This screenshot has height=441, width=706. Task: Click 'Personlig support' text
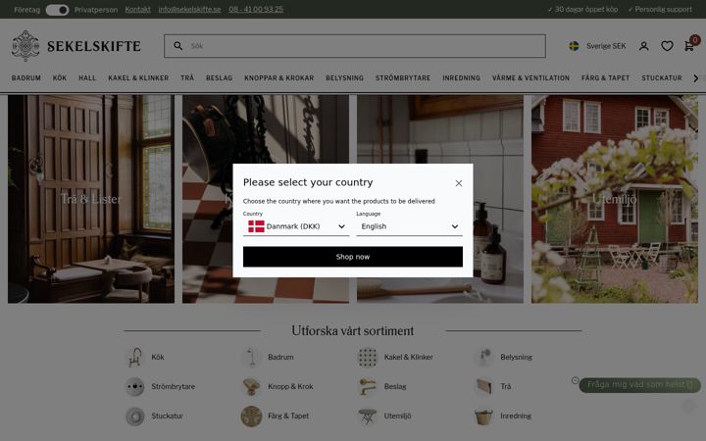tap(663, 10)
